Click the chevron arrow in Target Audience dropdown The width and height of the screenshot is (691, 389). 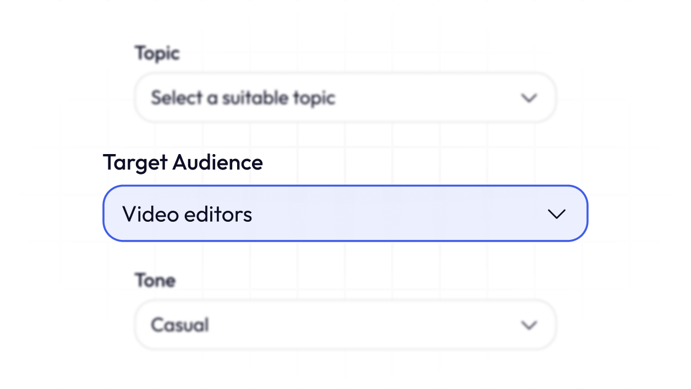(557, 214)
